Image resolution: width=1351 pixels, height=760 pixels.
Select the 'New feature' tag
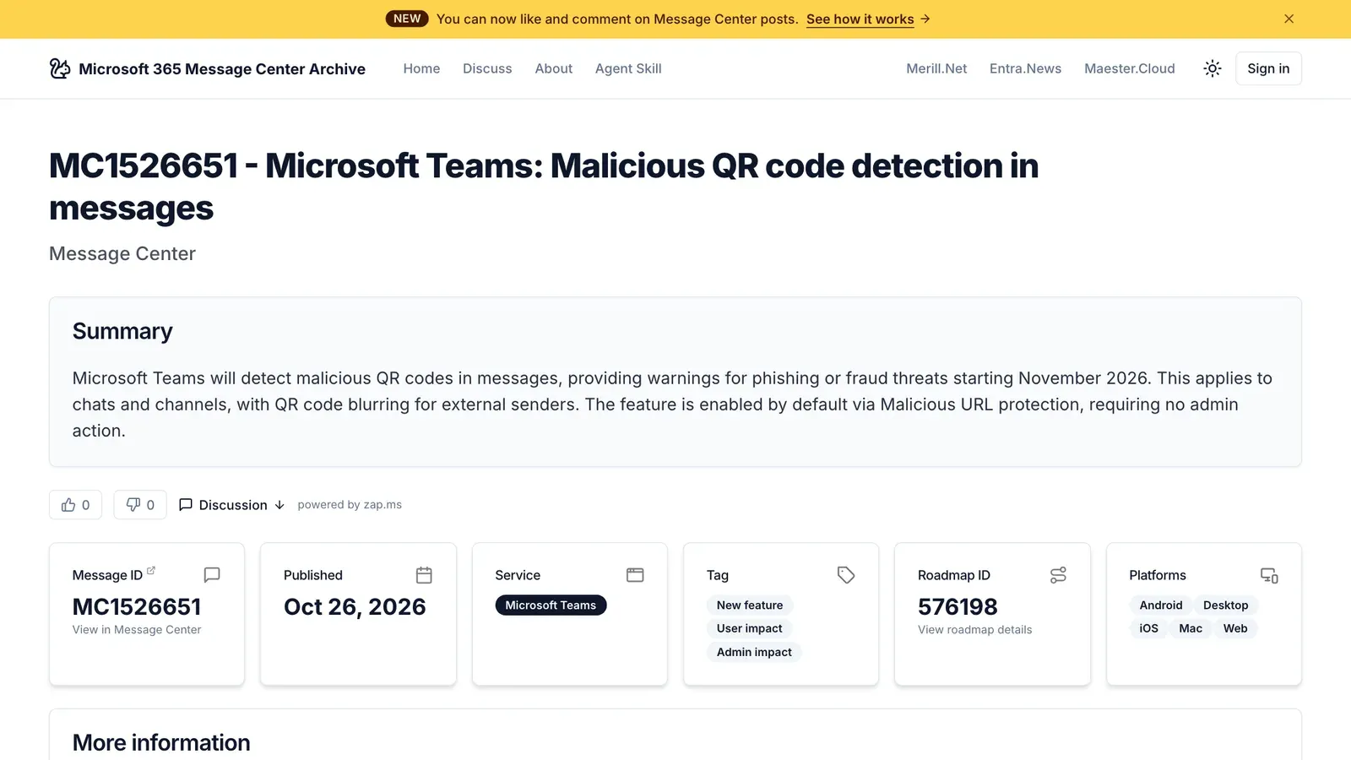(750, 605)
